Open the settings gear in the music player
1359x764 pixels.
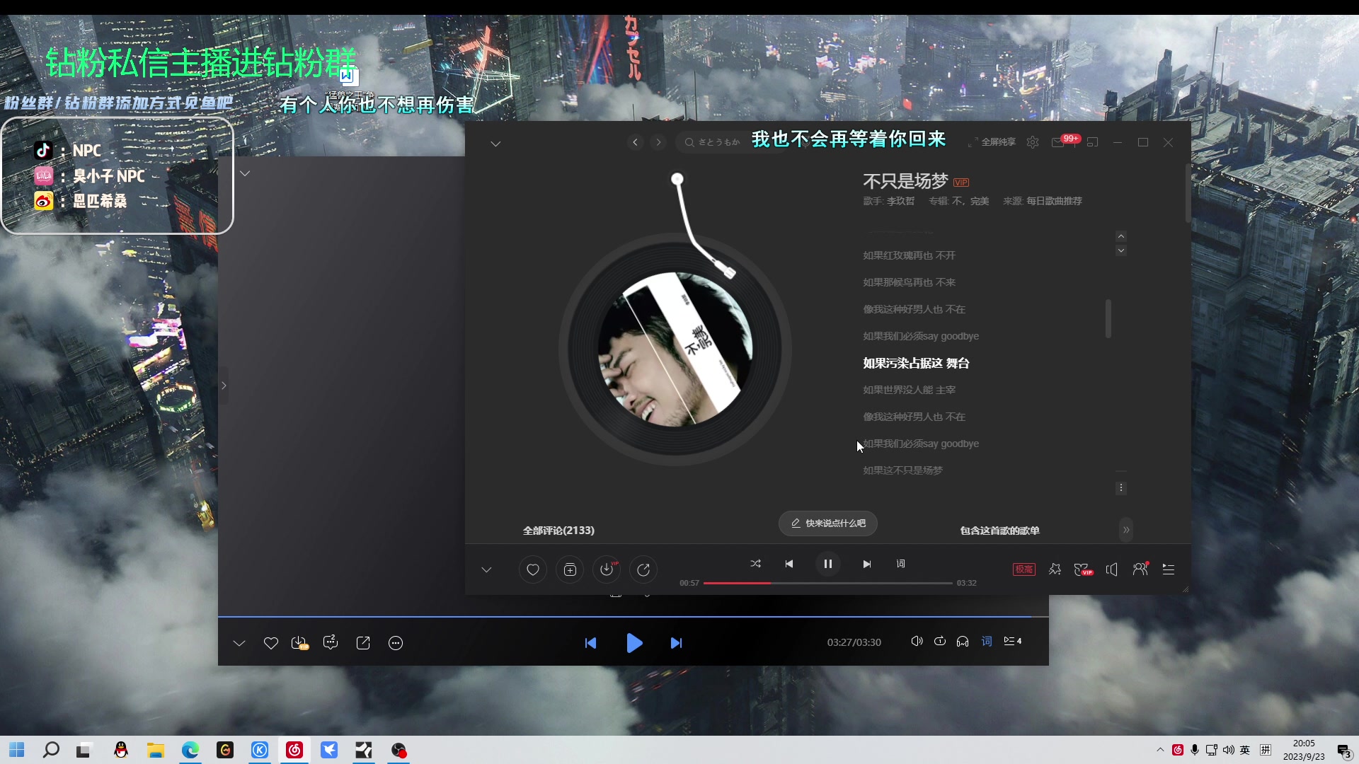[x=1033, y=141]
